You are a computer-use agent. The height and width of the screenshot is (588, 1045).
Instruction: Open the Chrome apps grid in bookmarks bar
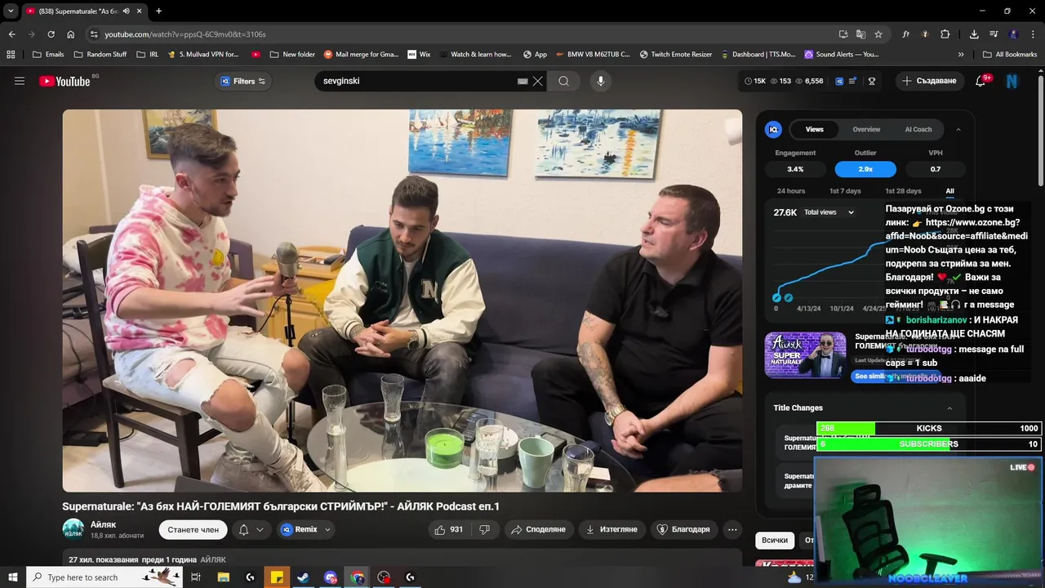(11, 55)
